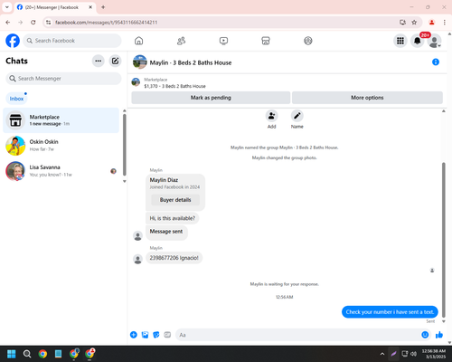Open the emoji picker icon
The height and width of the screenshot is (362, 452).
pos(425,335)
